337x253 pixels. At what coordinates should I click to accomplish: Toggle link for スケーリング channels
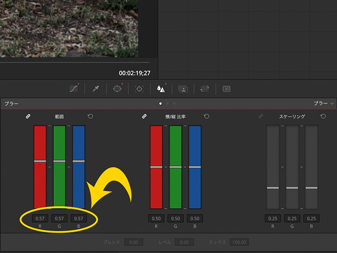pyautogui.click(x=260, y=116)
